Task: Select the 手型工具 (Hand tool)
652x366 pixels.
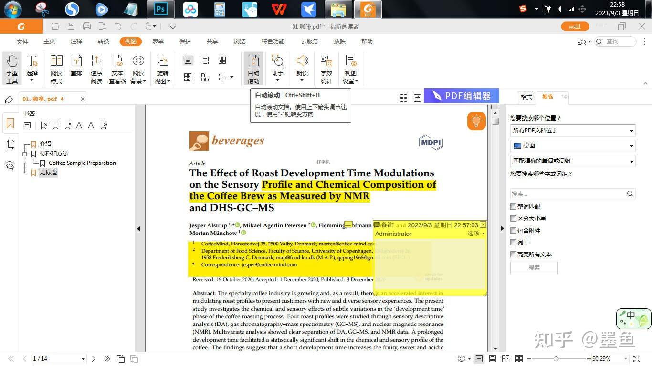Action: click(x=11, y=67)
